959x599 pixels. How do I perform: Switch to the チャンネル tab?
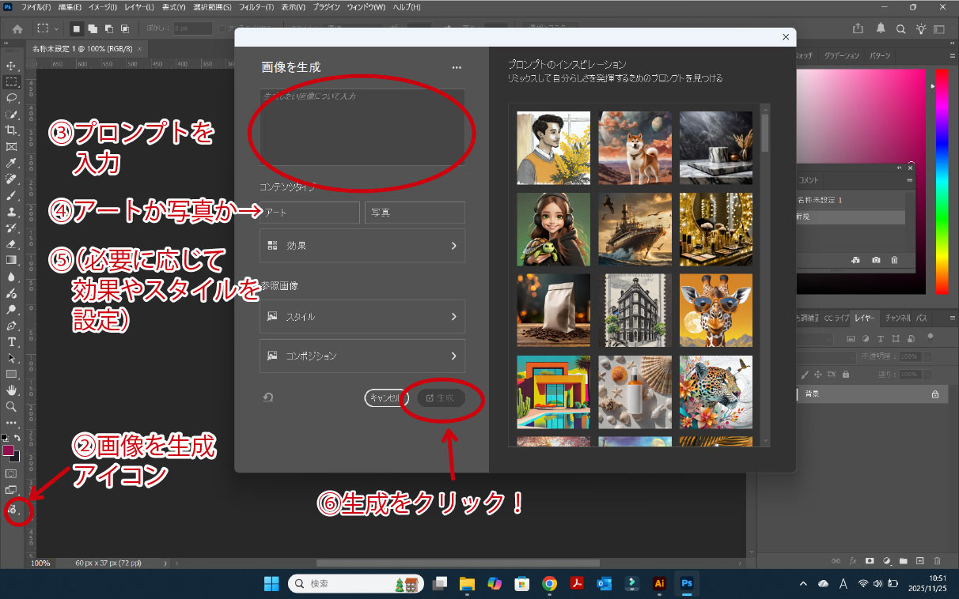pos(898,318)
